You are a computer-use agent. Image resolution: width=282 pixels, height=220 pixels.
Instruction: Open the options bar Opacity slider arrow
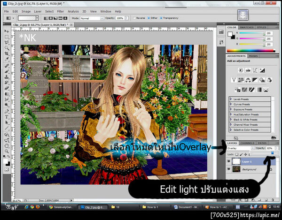[x=126, y=18]
